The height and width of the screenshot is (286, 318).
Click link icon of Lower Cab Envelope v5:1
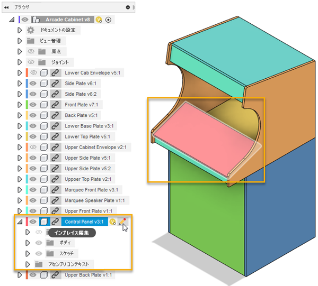pos(55,73)
